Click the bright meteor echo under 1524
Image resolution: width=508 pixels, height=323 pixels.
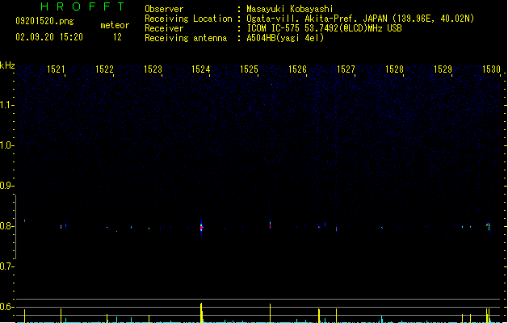tap(201, 227)
